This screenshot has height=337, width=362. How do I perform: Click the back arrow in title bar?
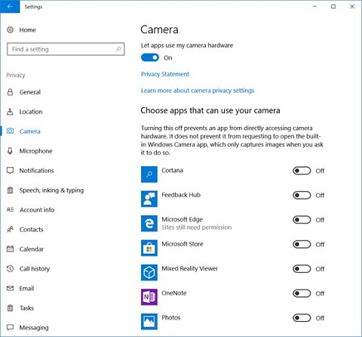click(x=10, y=7)
